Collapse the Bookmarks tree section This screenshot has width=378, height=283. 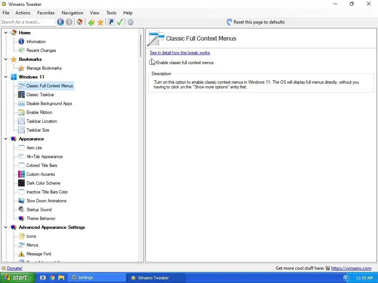point(6,59)
